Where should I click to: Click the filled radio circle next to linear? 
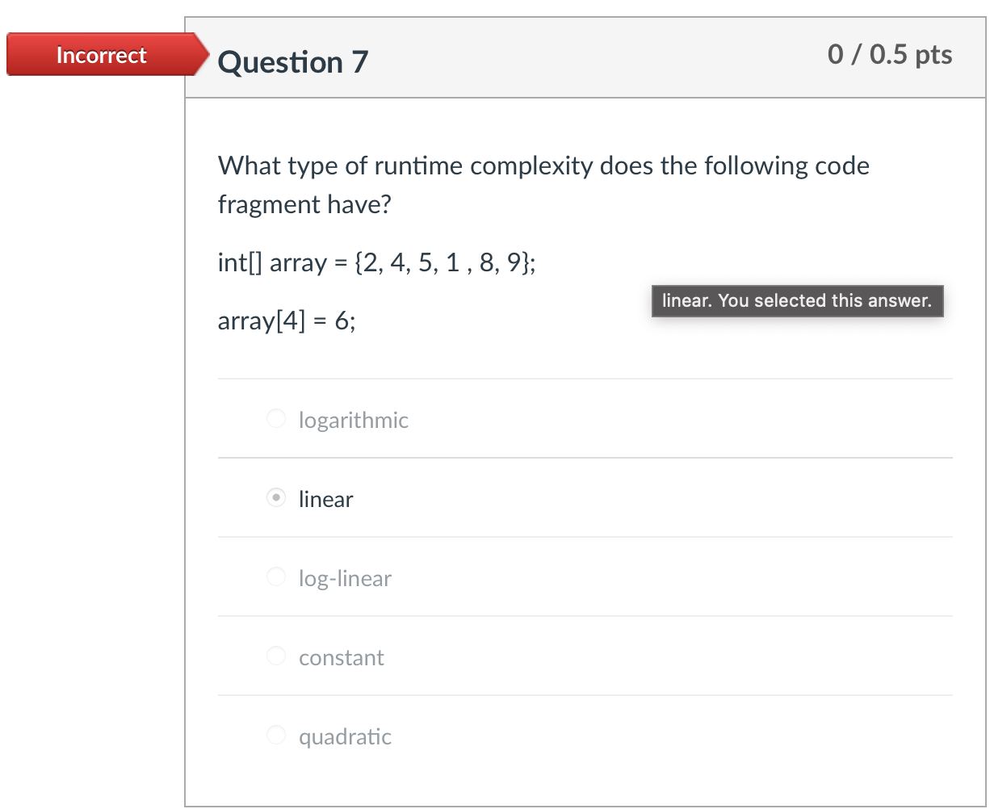[275, 498]
